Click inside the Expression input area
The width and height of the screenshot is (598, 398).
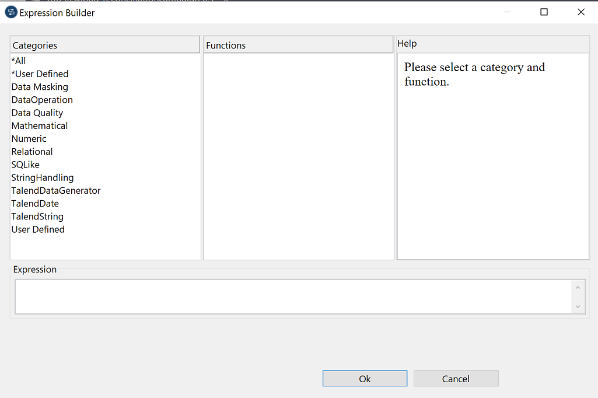pyautogui.click(x=292, y=296)
